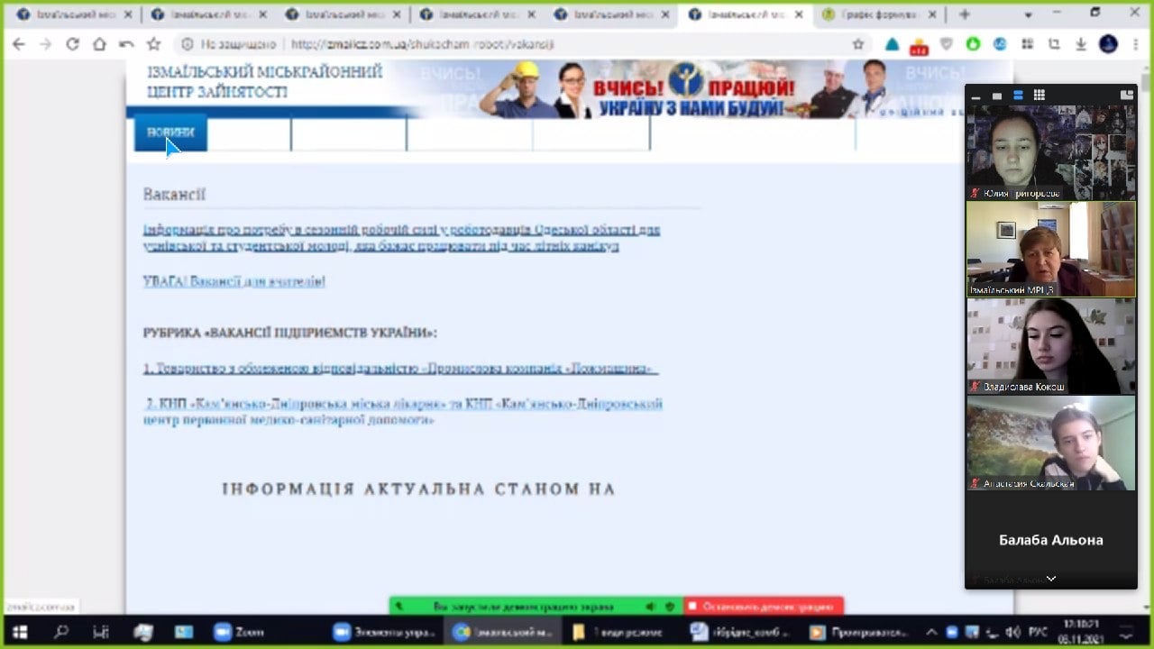
Task: Switch Zoom panel to grid view
Action: (x=1039, y=95)
